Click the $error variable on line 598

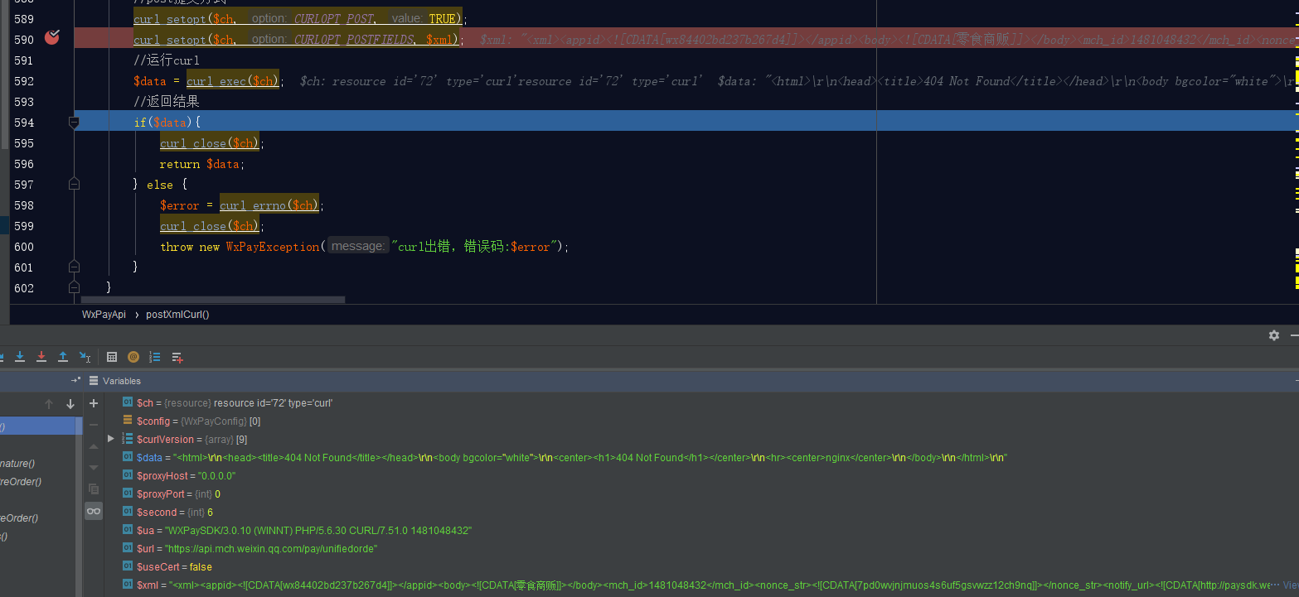click(x=179, y=205)
